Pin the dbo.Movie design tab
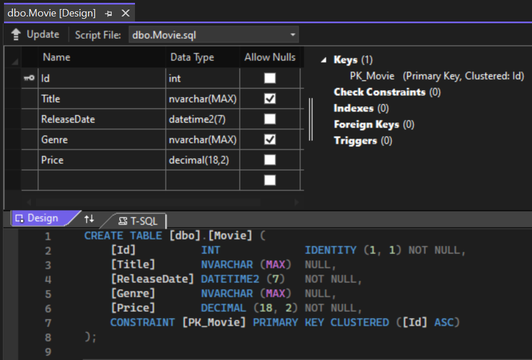The height and width of the screenshot is (360, 532). coord(108,13)
